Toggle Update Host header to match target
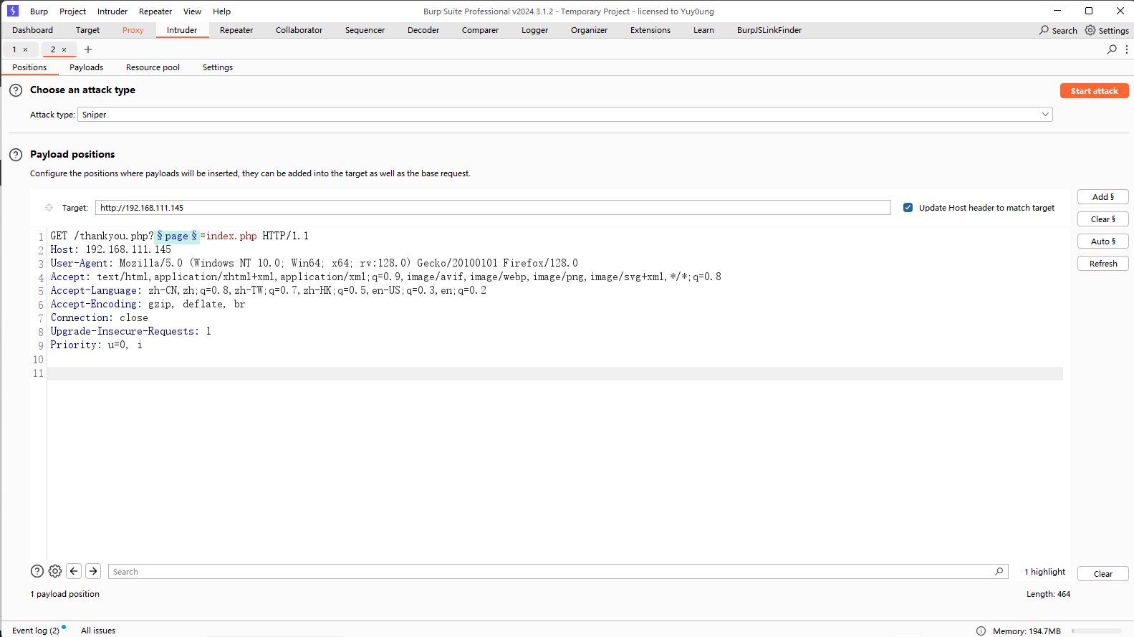This screenshot has height=637, width=1134. point(908,208)
